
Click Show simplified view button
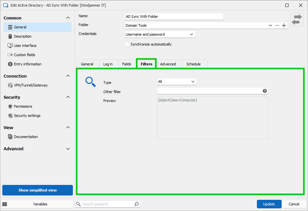(x=38, y=190)
